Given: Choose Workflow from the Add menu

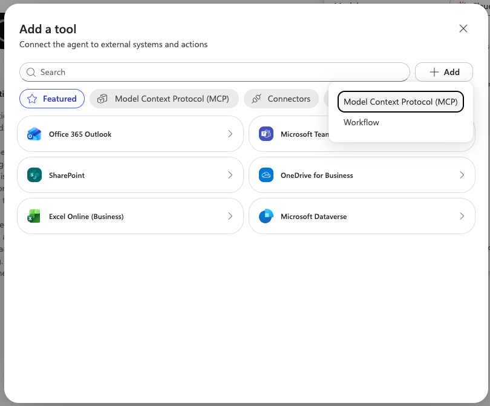Looking at the screenshot, I should [361, 122].
